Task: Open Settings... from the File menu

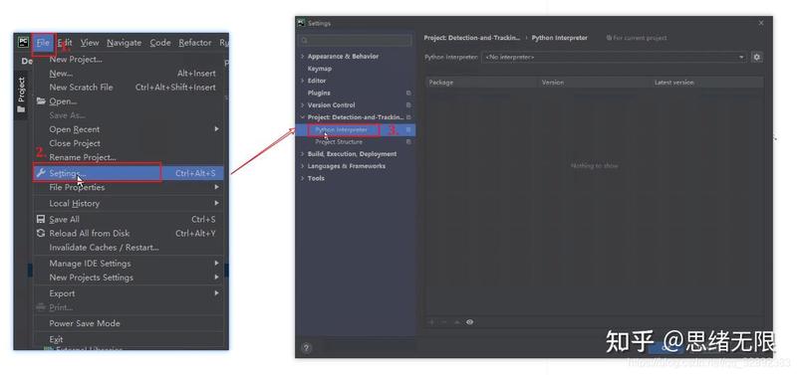Action: pyautogui.click(x=129, y=173)
